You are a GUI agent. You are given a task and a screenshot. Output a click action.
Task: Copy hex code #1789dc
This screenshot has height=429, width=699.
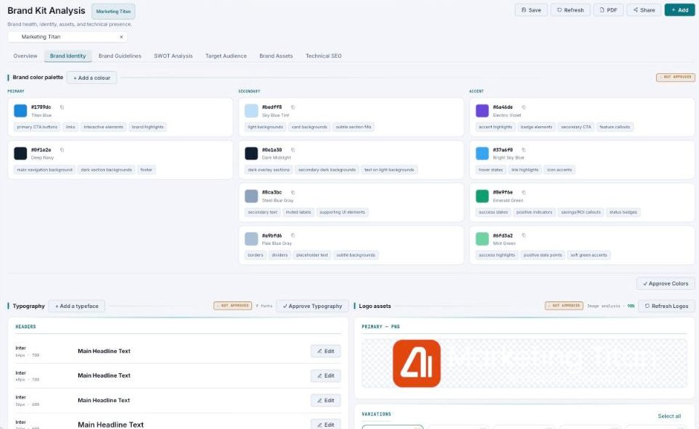[x=62, y=107]
